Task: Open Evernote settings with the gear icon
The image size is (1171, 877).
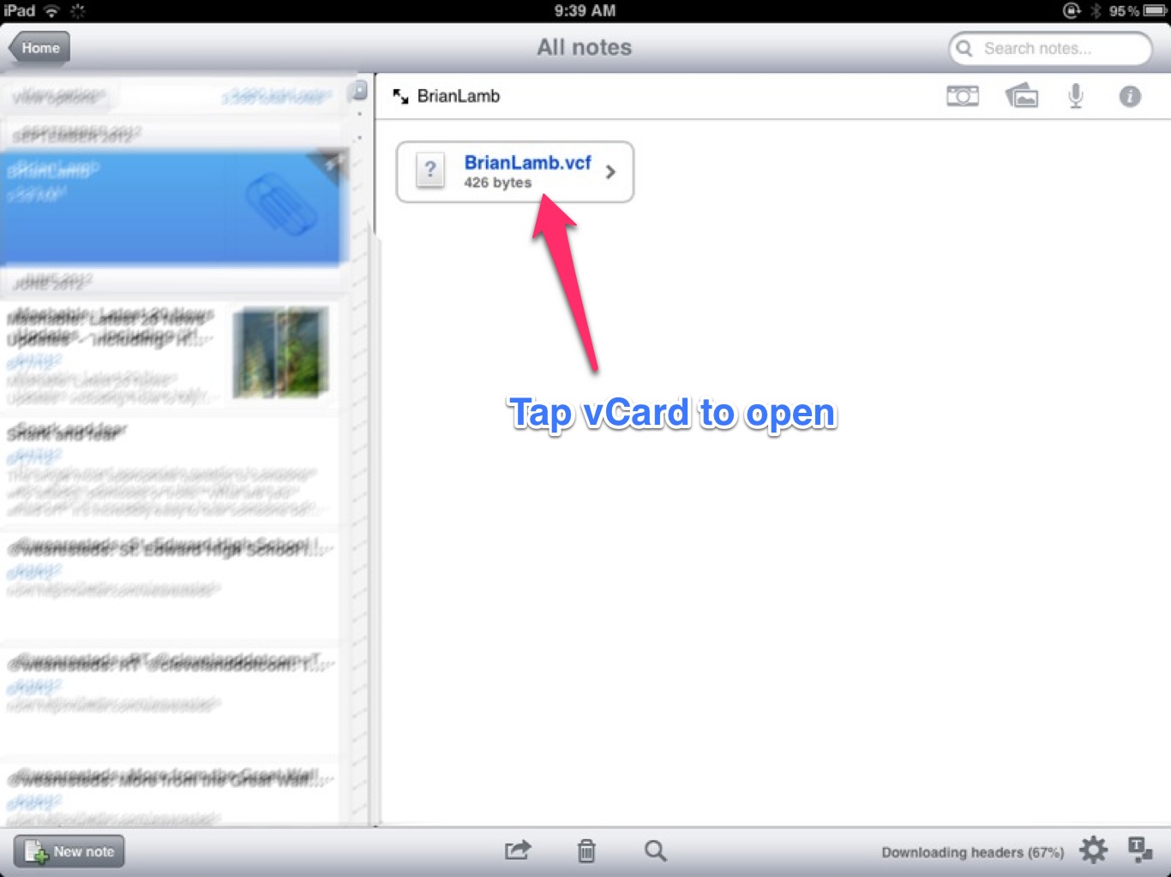Action: pos(1092,850)
